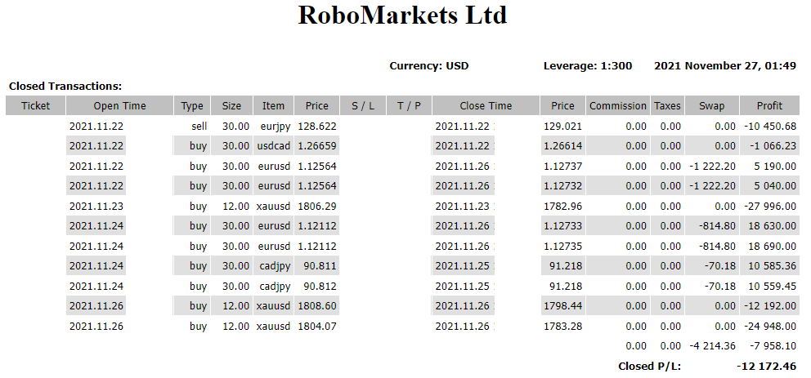Select the Close Time column header
The width and height of the screenshot is (811, 378).
[x=486, y=105]
